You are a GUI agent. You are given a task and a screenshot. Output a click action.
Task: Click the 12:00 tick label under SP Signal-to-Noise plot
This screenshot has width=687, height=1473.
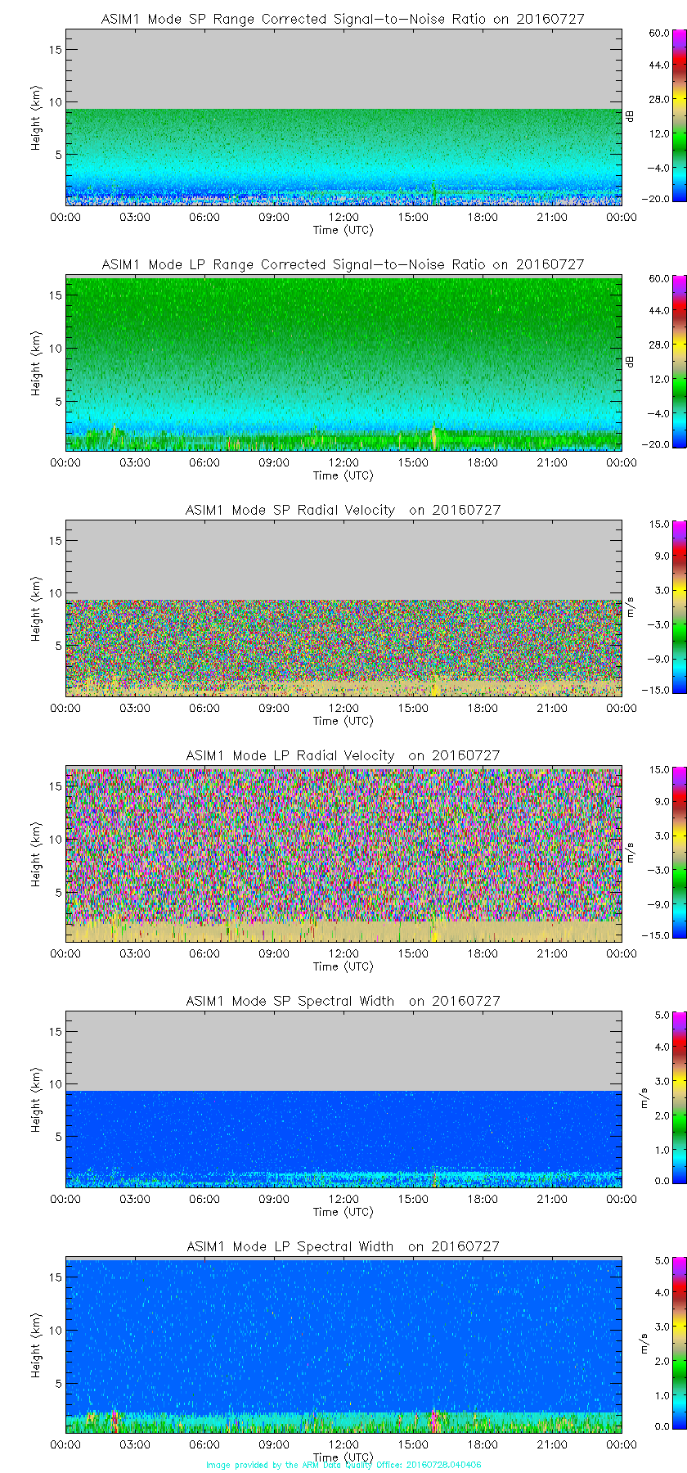point(343,217)
